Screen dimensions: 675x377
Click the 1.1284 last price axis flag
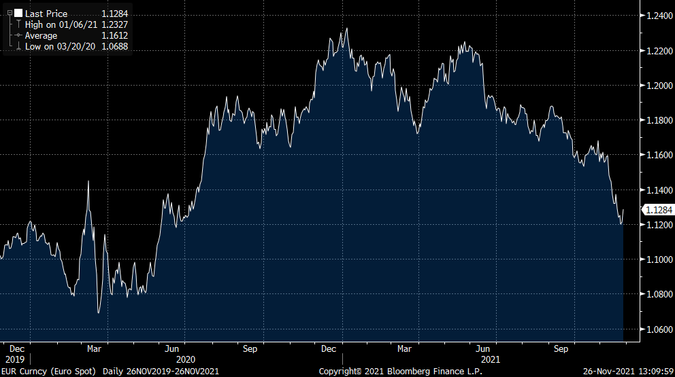pyautogui.click(x=657, y=211)
